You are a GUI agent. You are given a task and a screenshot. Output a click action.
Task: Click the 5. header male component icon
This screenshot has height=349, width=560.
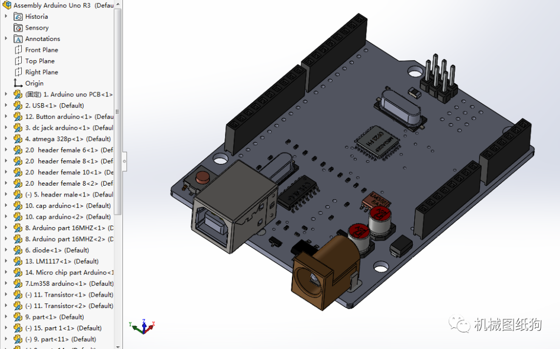point(18,194)
